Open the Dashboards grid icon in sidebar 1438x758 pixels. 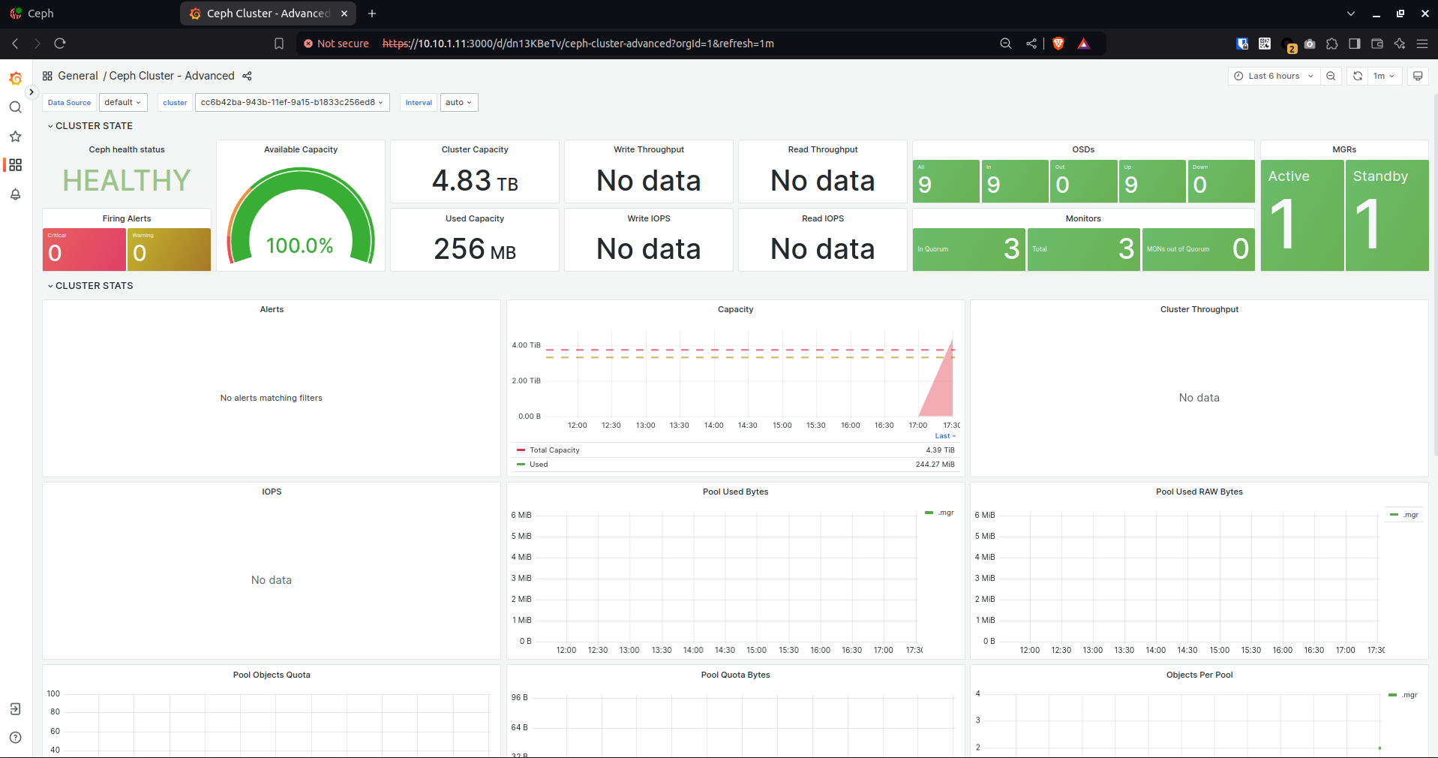[x=15, y=165]
